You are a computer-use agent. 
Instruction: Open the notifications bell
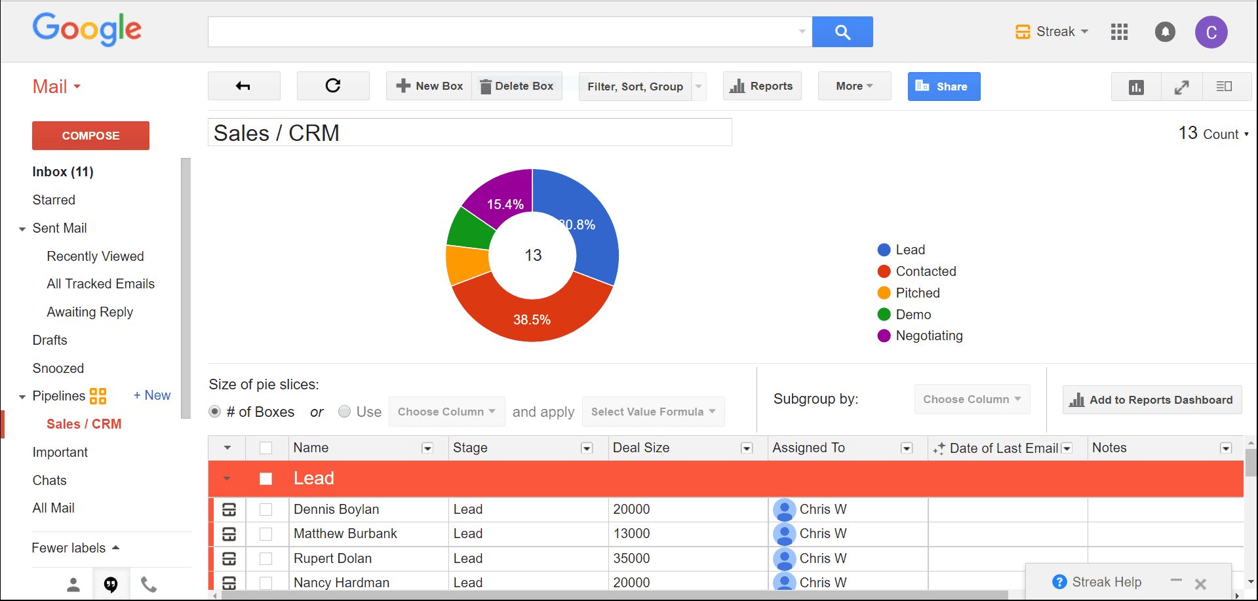pos(1164,31)
